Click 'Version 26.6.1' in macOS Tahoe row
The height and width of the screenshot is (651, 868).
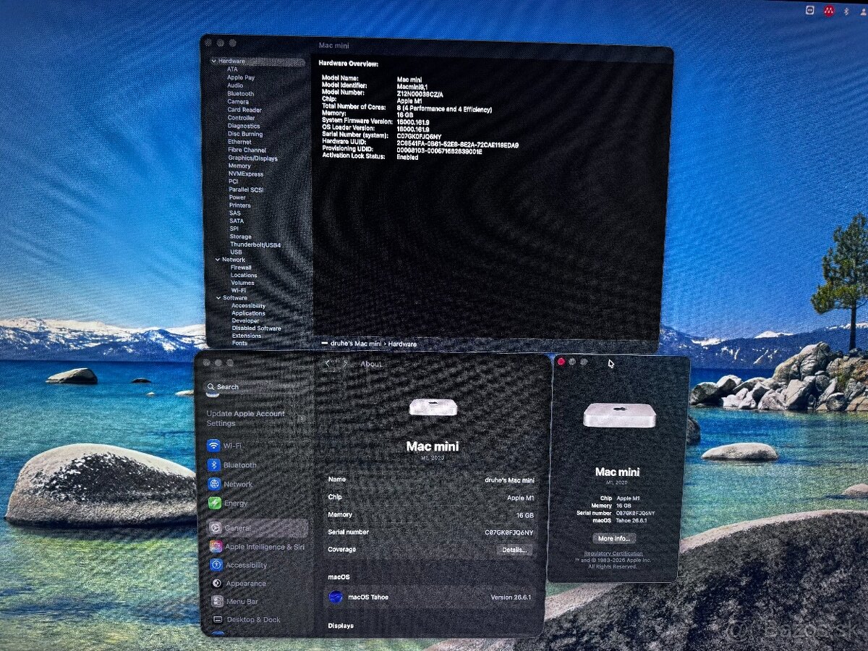click(511, 597)
